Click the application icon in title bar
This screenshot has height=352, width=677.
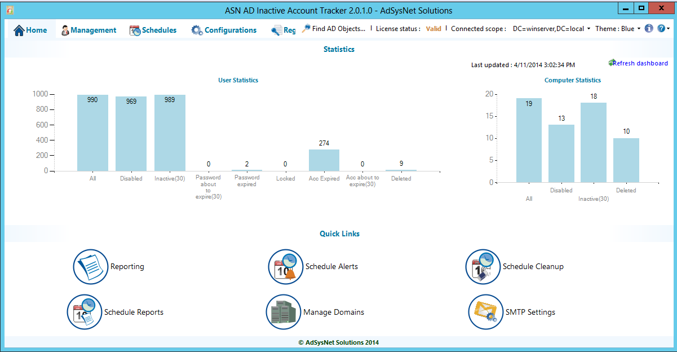coord(10,10)
